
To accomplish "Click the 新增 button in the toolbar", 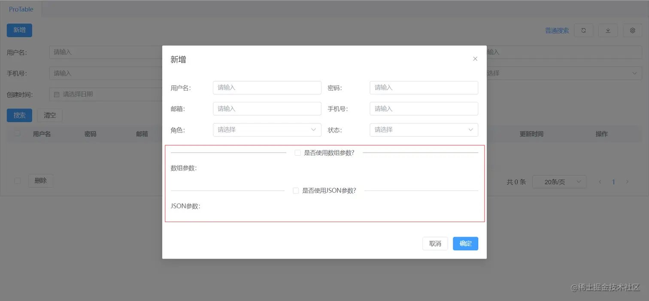I will pyautogui.click(x=19, y=30).
